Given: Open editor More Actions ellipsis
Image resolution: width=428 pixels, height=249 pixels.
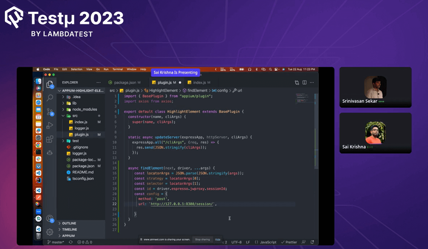Looking at the screenshot, I should click(312, 83).
